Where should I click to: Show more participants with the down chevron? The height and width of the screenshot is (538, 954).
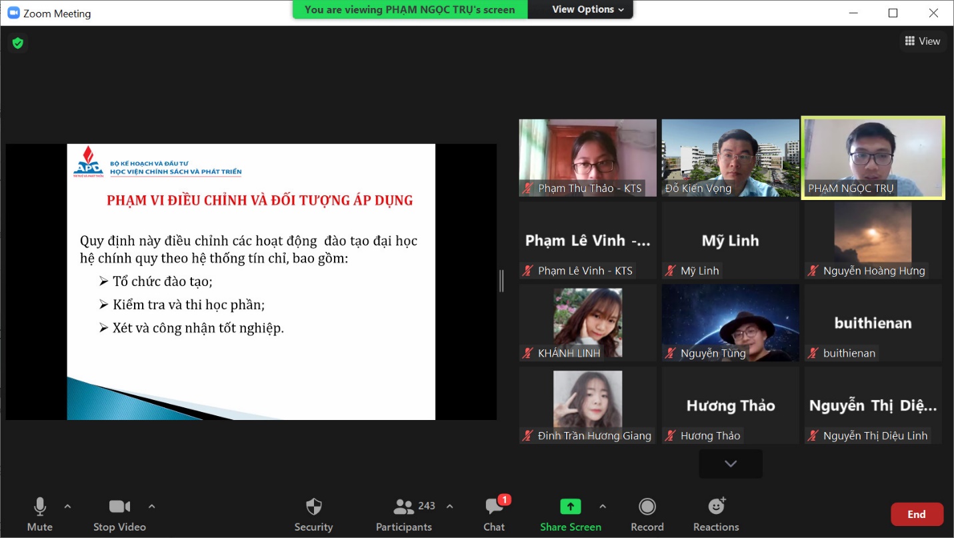730,464
